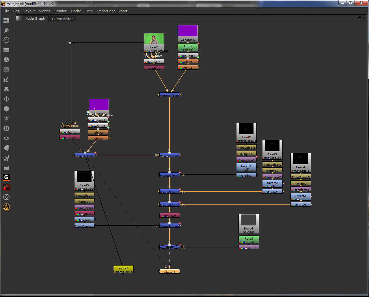Open the Time nodes menu (clock icon)
Viewport: 369px width, 297px height.
point(6,40)
